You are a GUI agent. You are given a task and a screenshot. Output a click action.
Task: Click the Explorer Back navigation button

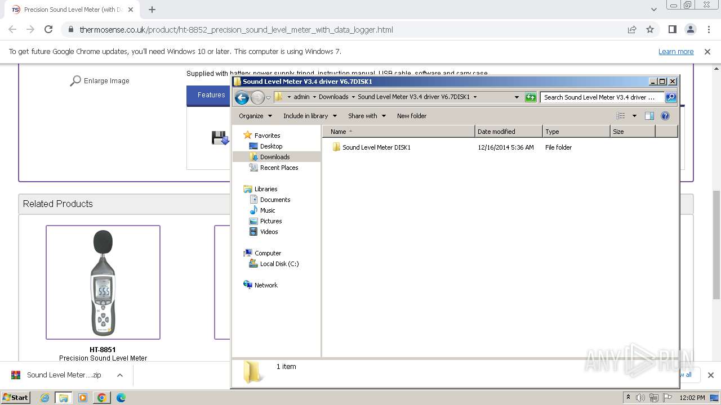click(x=242, y=97)
